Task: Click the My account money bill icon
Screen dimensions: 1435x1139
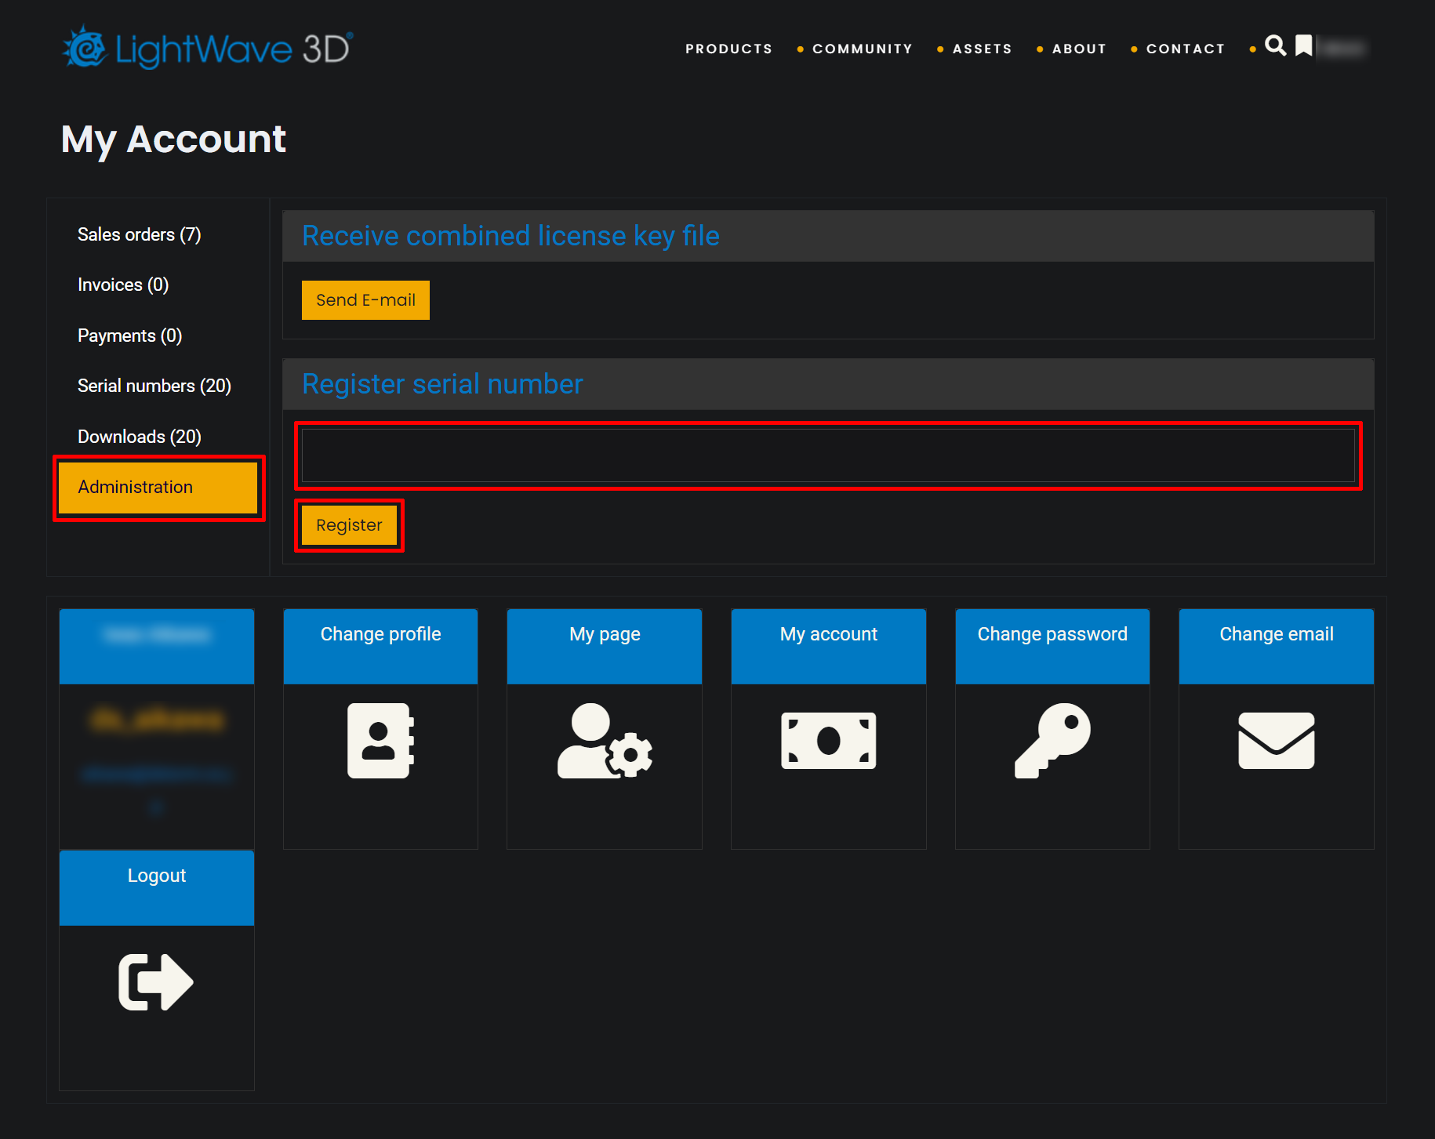Action: (828, 741)
